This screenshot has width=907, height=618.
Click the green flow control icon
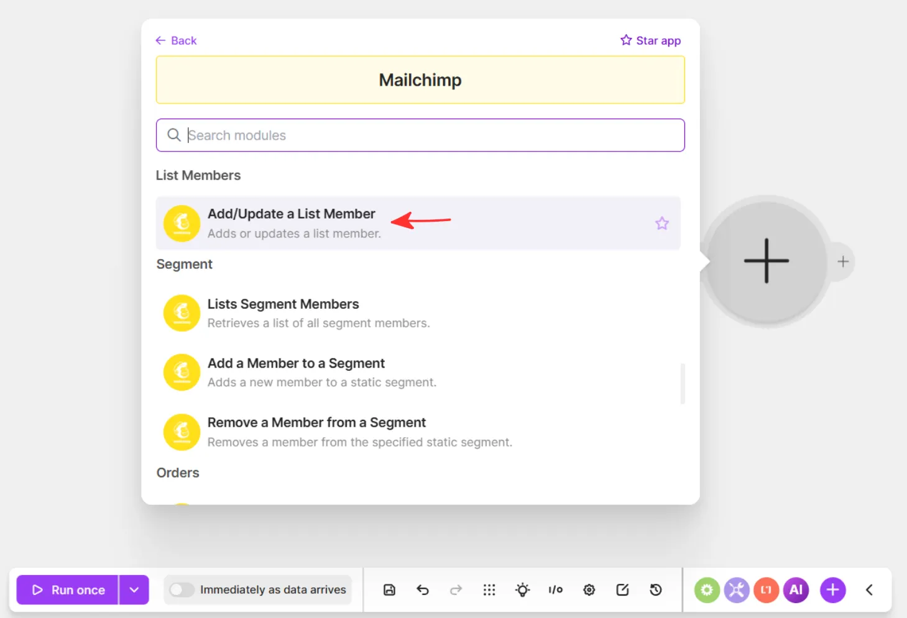[x=707, y=589]
